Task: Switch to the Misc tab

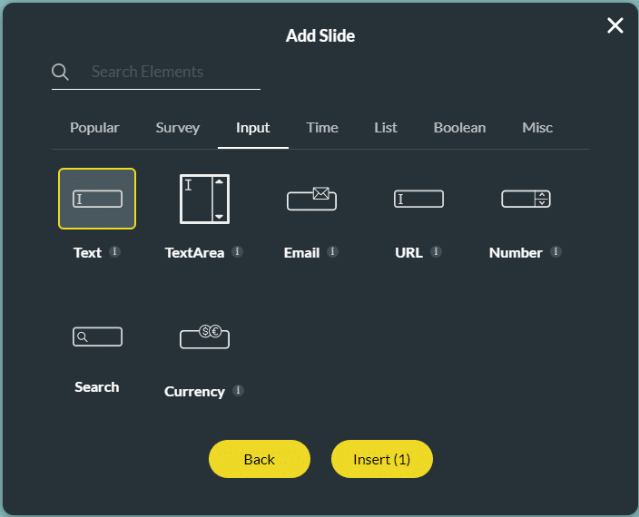Action: click(537, 128)
